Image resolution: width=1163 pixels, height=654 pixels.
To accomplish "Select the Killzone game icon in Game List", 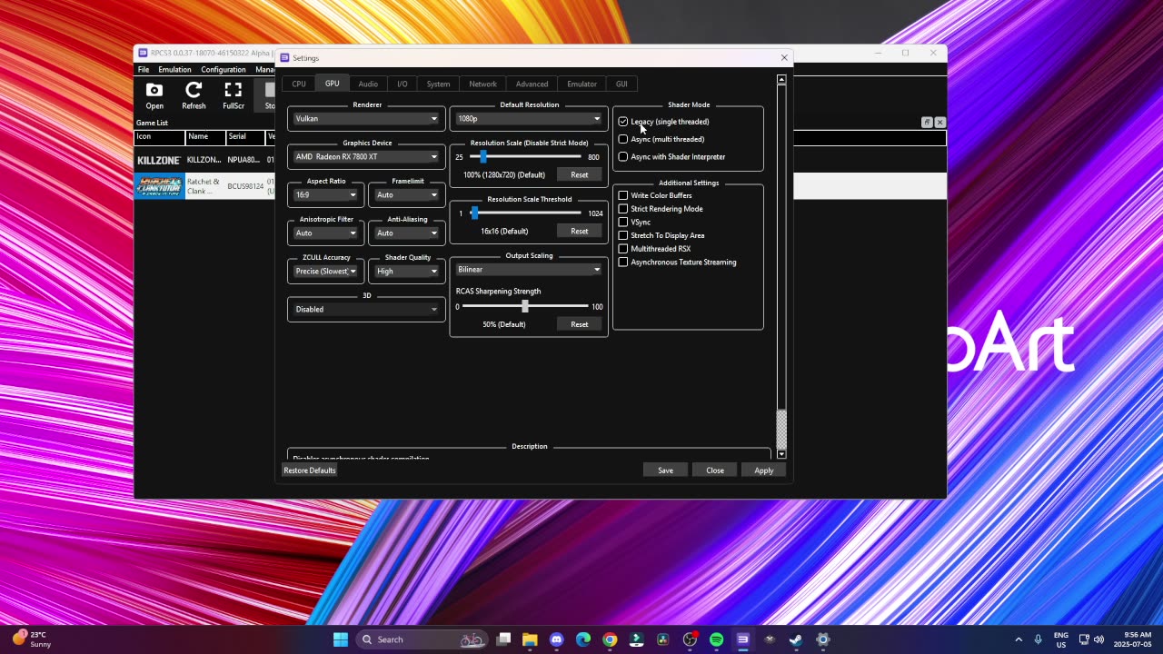I will point(159,161).
